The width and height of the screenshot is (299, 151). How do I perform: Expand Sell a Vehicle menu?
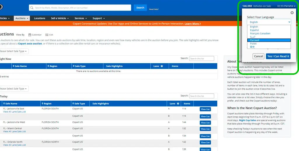pyautogui.click(x=60, y=18)
